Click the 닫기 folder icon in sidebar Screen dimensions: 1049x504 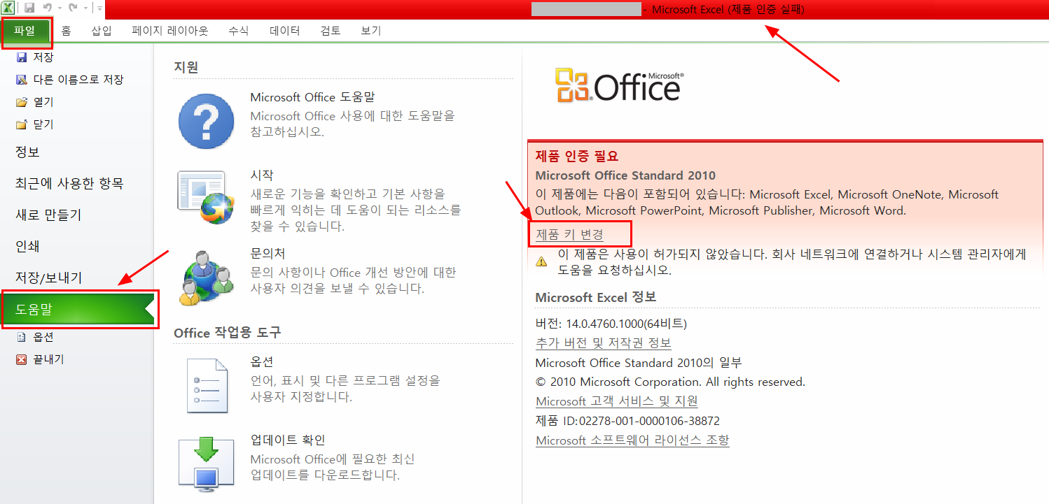[21, 124]
